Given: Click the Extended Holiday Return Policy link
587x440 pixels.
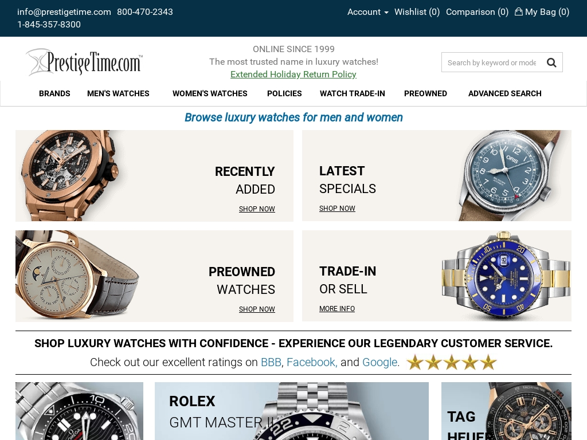Looking at the screenshot, I should [293, 74].
